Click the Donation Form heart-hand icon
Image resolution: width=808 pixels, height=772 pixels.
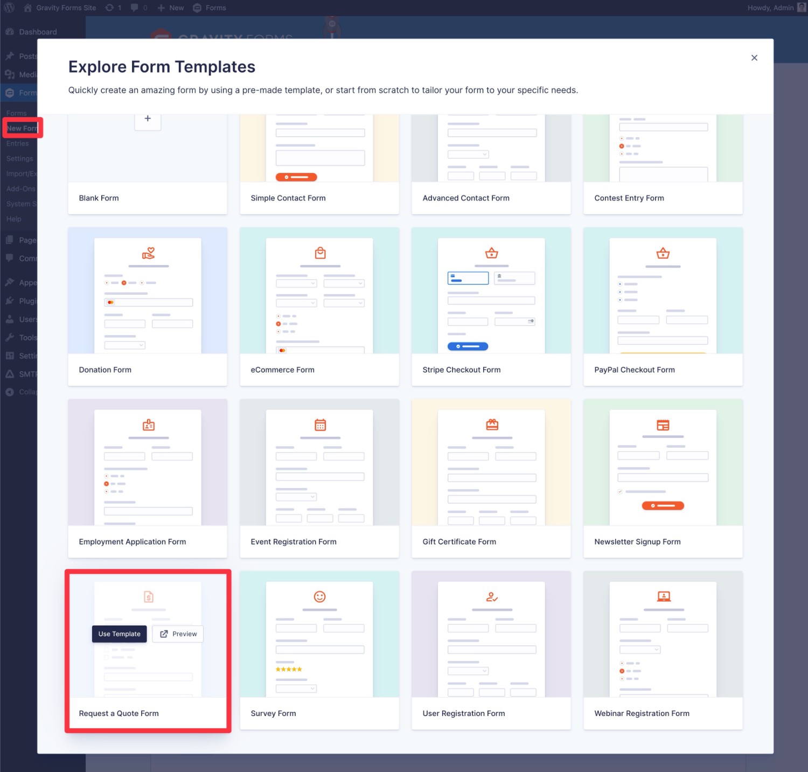(148, 253)
